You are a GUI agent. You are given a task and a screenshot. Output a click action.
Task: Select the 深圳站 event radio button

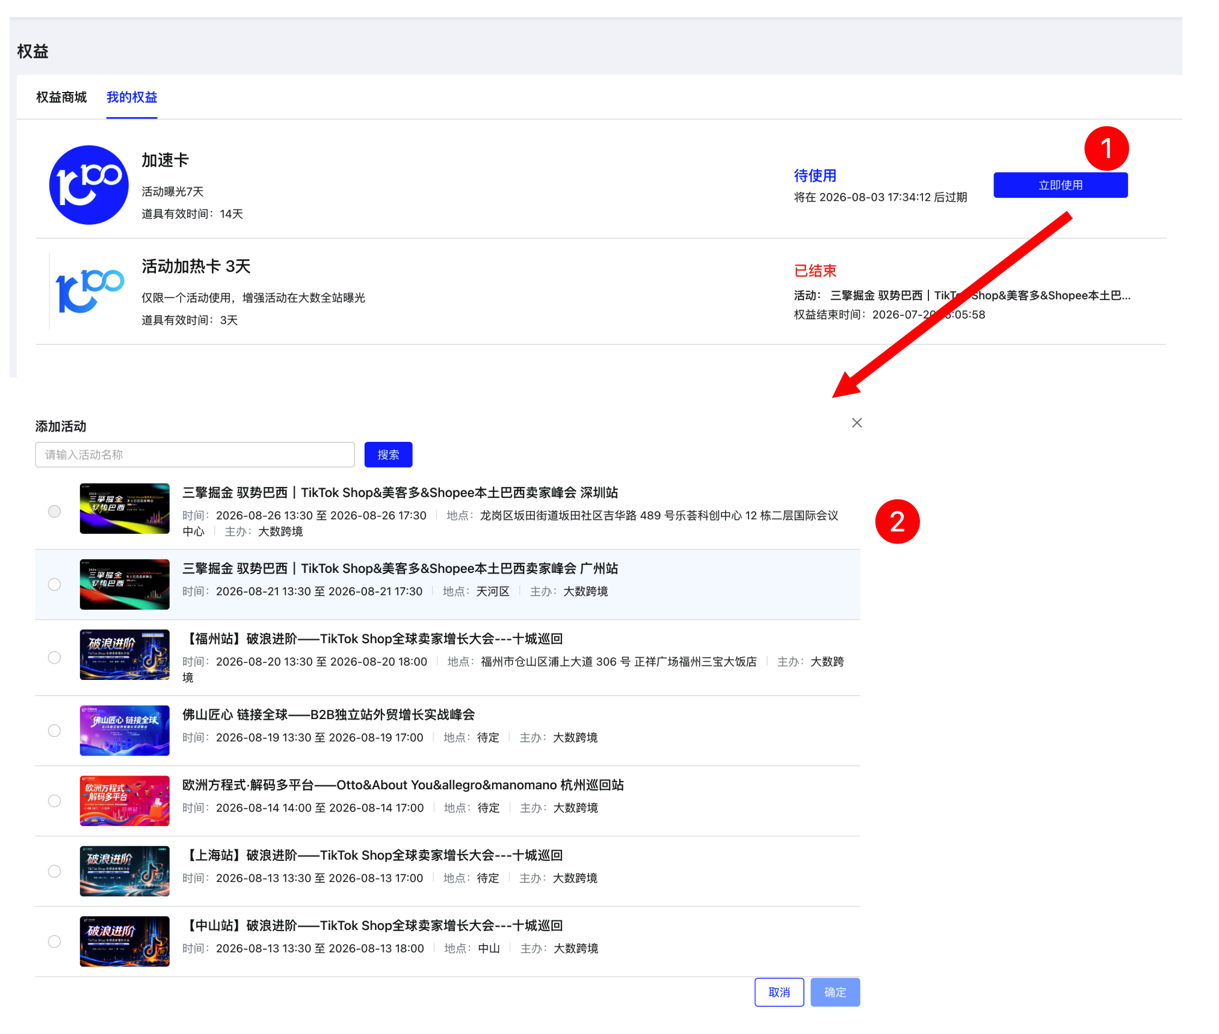pos(54,511)
